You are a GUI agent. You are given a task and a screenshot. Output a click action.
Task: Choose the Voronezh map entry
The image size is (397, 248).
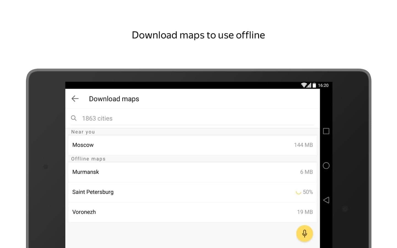(84, 212)
